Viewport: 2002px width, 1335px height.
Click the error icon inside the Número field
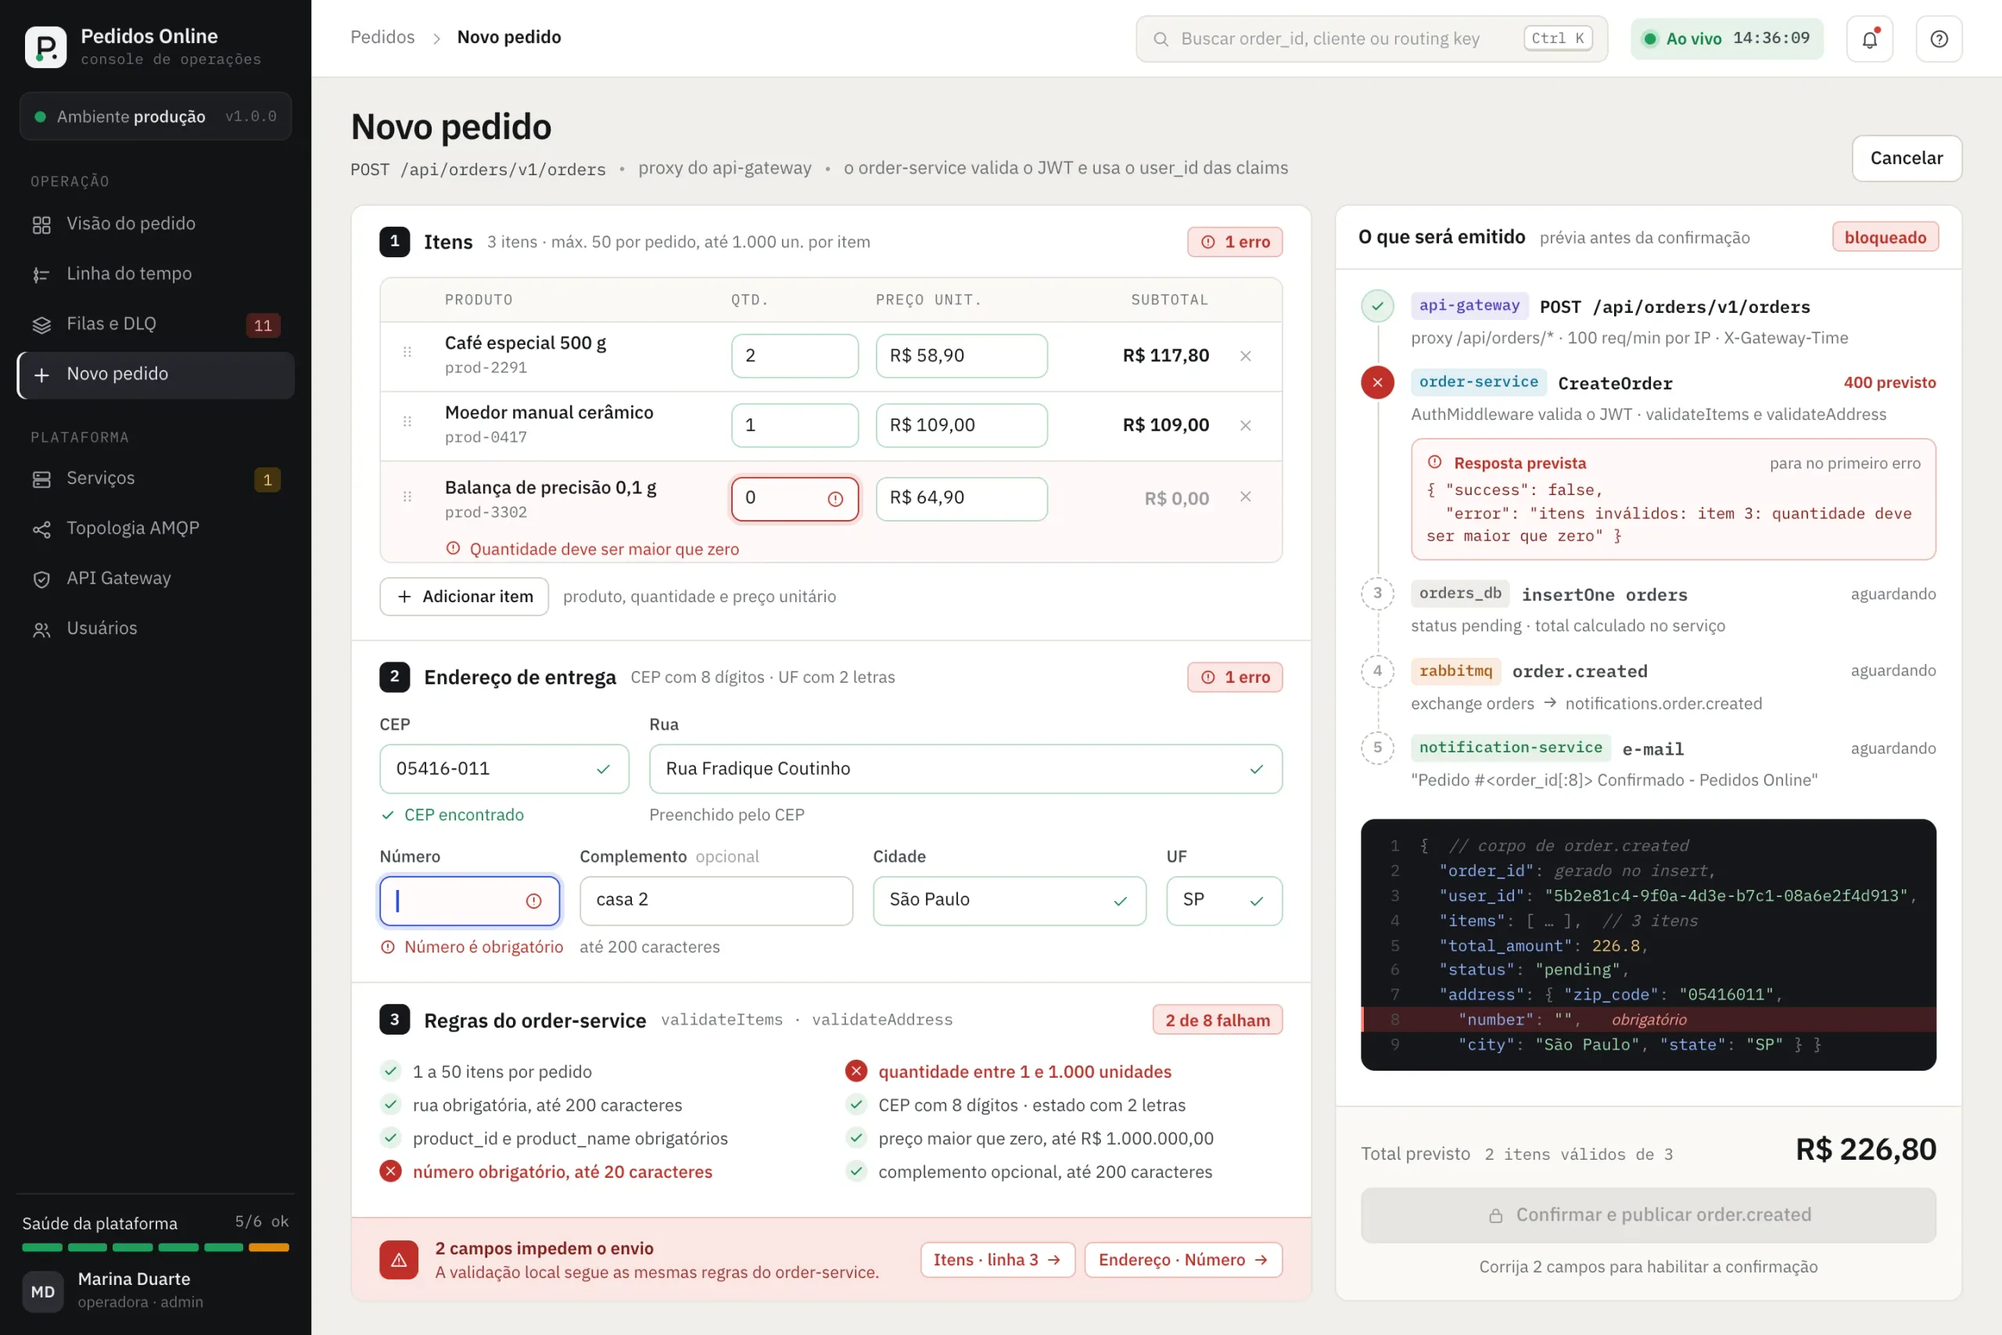coord(533,901)
